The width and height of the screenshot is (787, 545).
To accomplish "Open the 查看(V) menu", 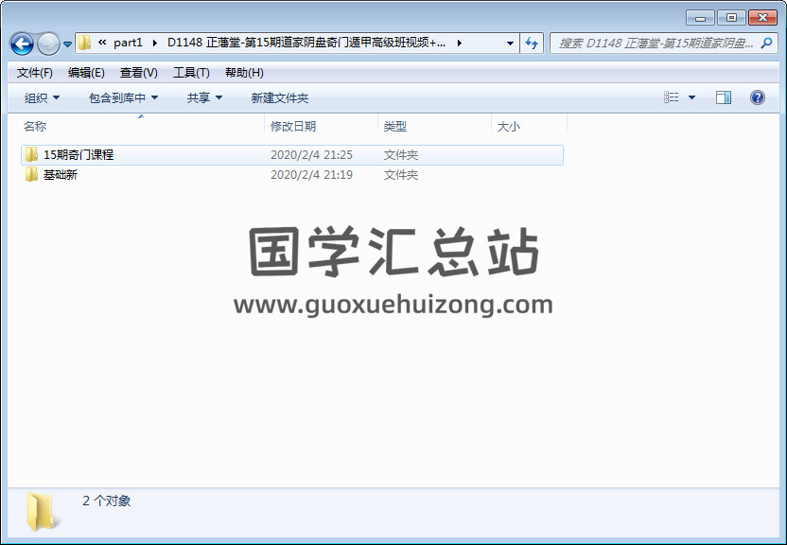I will [x=138, y=73].
